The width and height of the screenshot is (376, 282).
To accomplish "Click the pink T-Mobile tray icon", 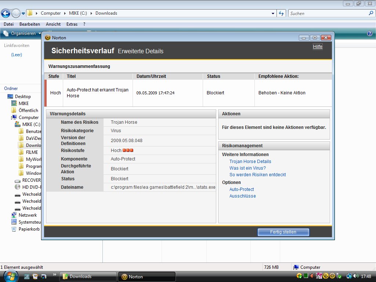I will tap(319, 276).
